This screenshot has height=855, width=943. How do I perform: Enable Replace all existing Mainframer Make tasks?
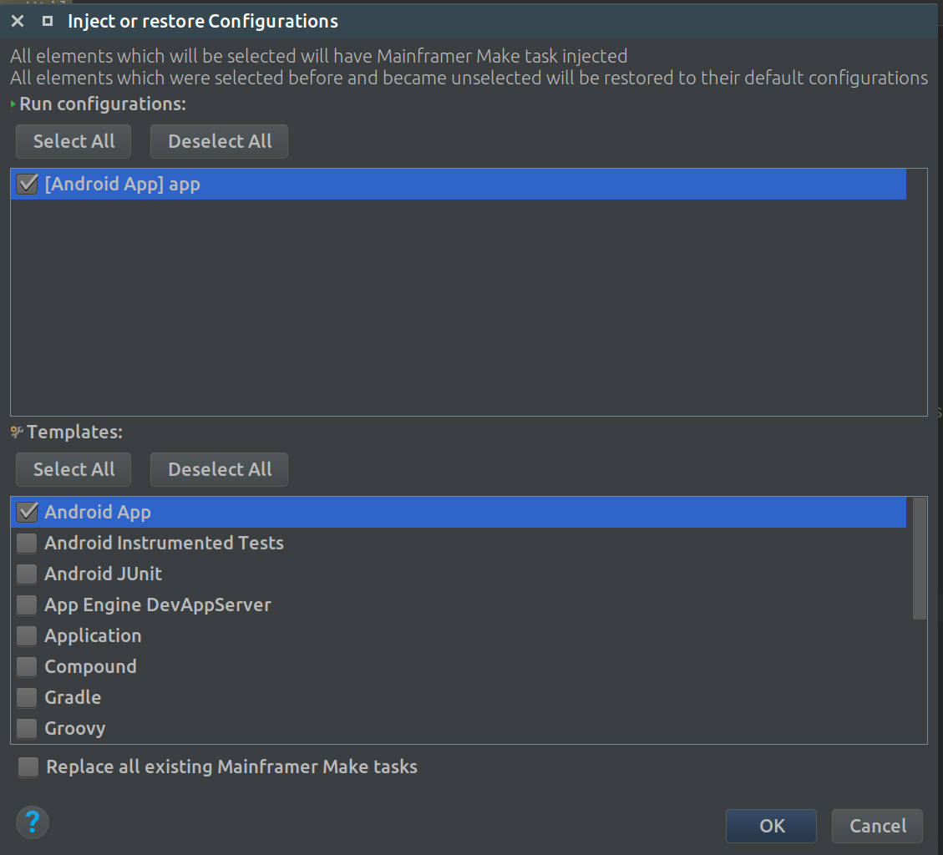point(28,766)
